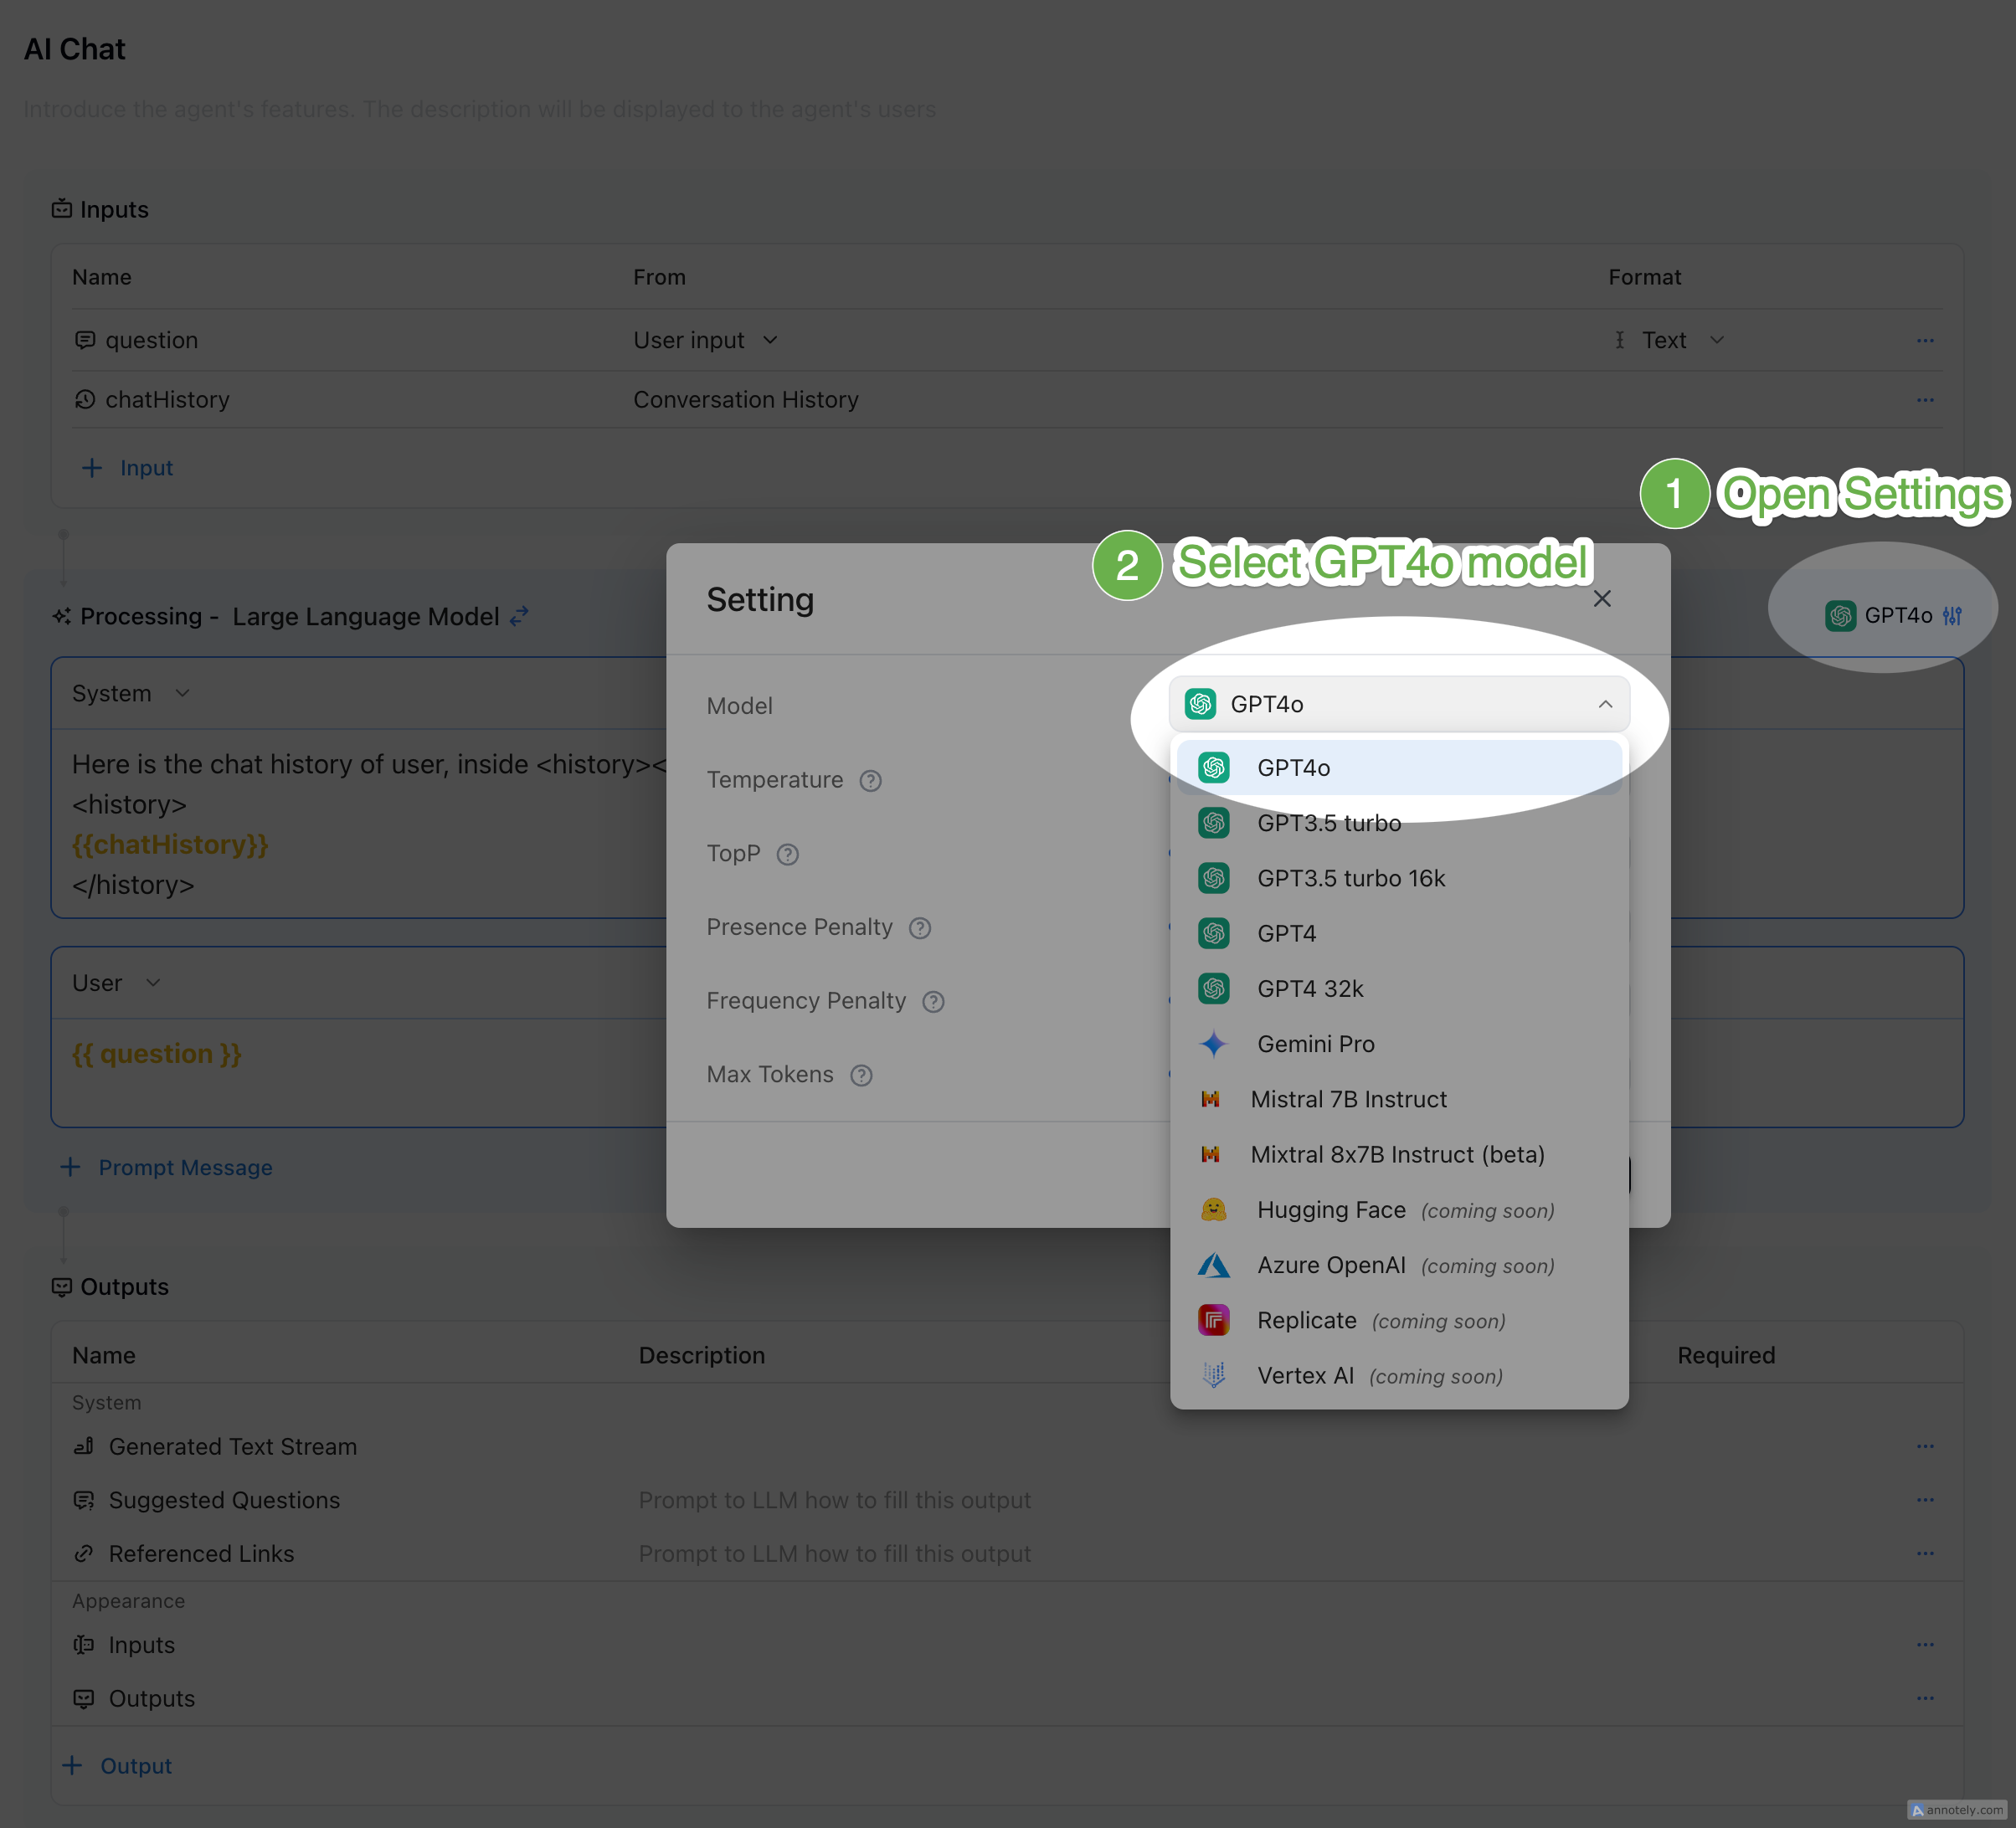This screenshot has width=2016, height=1828.
Task: Collapse the GPT4o Model dropdown
Action: (x=1604, y=705)
